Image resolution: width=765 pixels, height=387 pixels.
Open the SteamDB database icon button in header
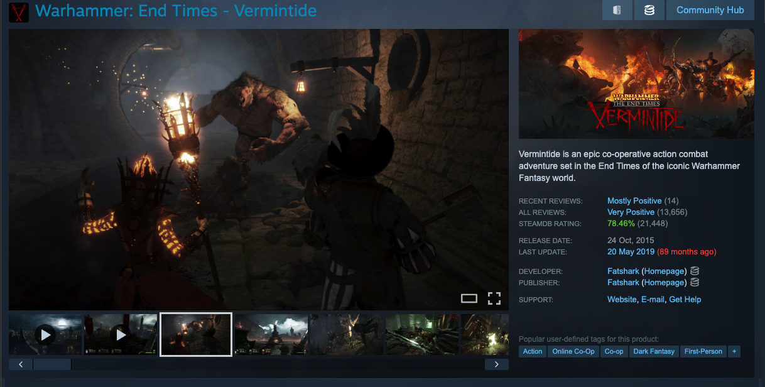click(x=649, y=10)
